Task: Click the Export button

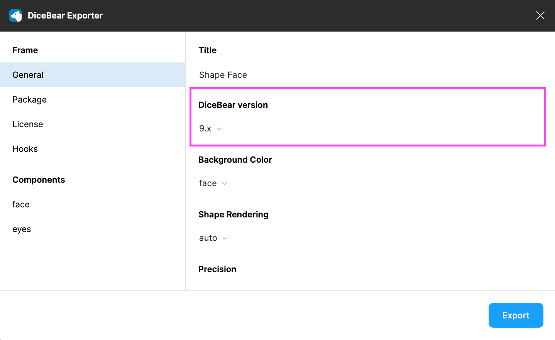Action: [x=516, y=315]
